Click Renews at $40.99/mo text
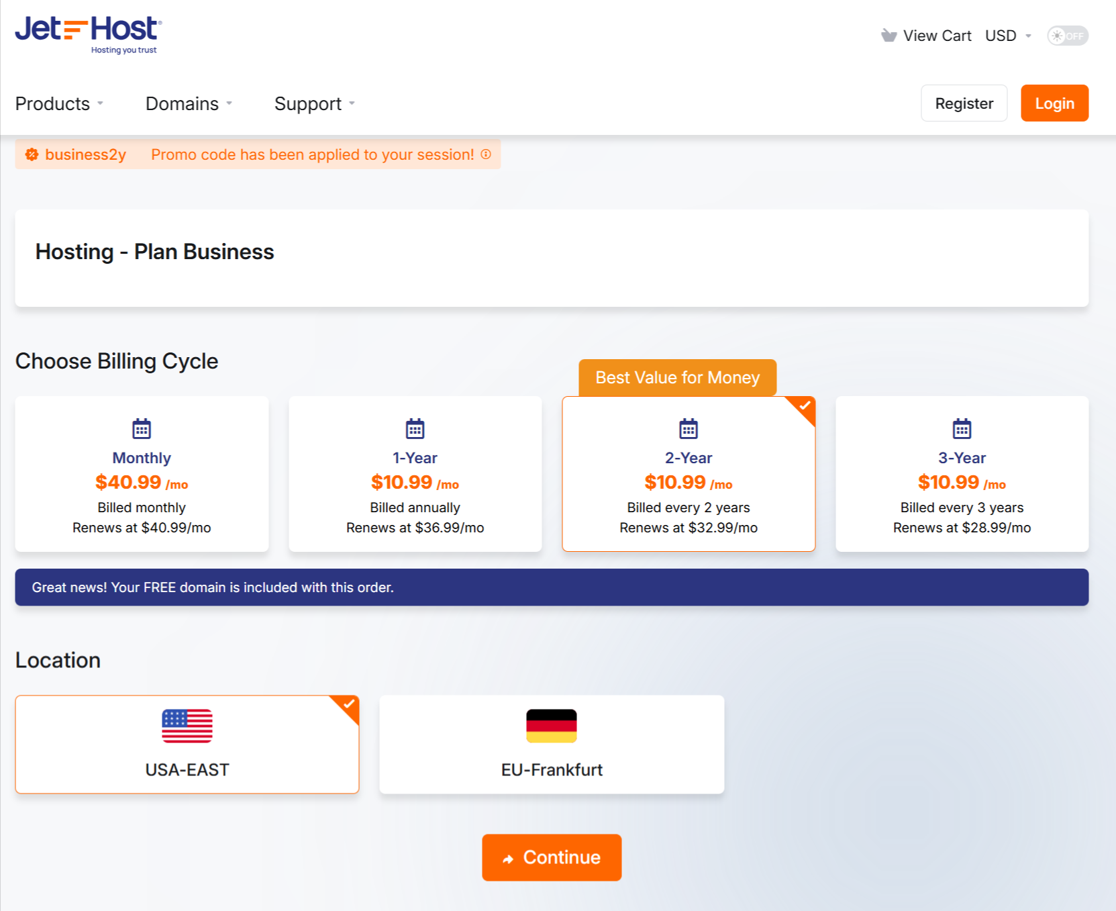This screenshot has width=1116, height=911. tap(142, 528)
